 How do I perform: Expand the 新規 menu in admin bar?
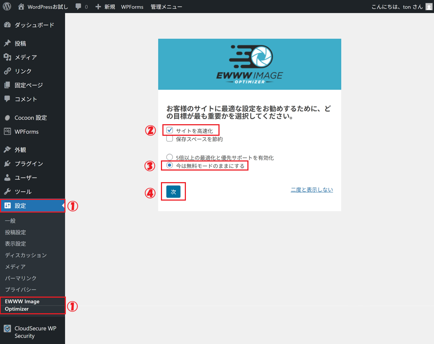(x=105, y=7)
